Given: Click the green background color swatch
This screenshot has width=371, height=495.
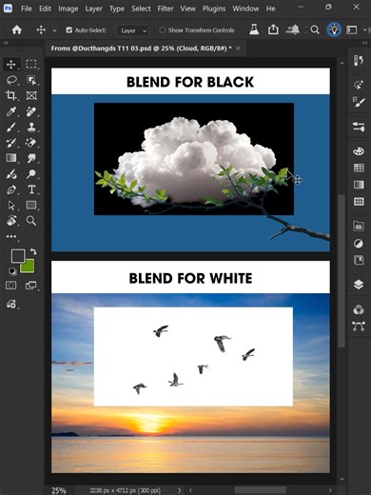Looking at the screenshot, I should click(28, 267).
